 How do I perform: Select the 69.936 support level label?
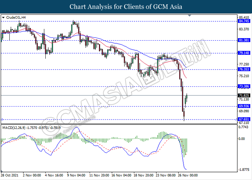coord(244,106)
